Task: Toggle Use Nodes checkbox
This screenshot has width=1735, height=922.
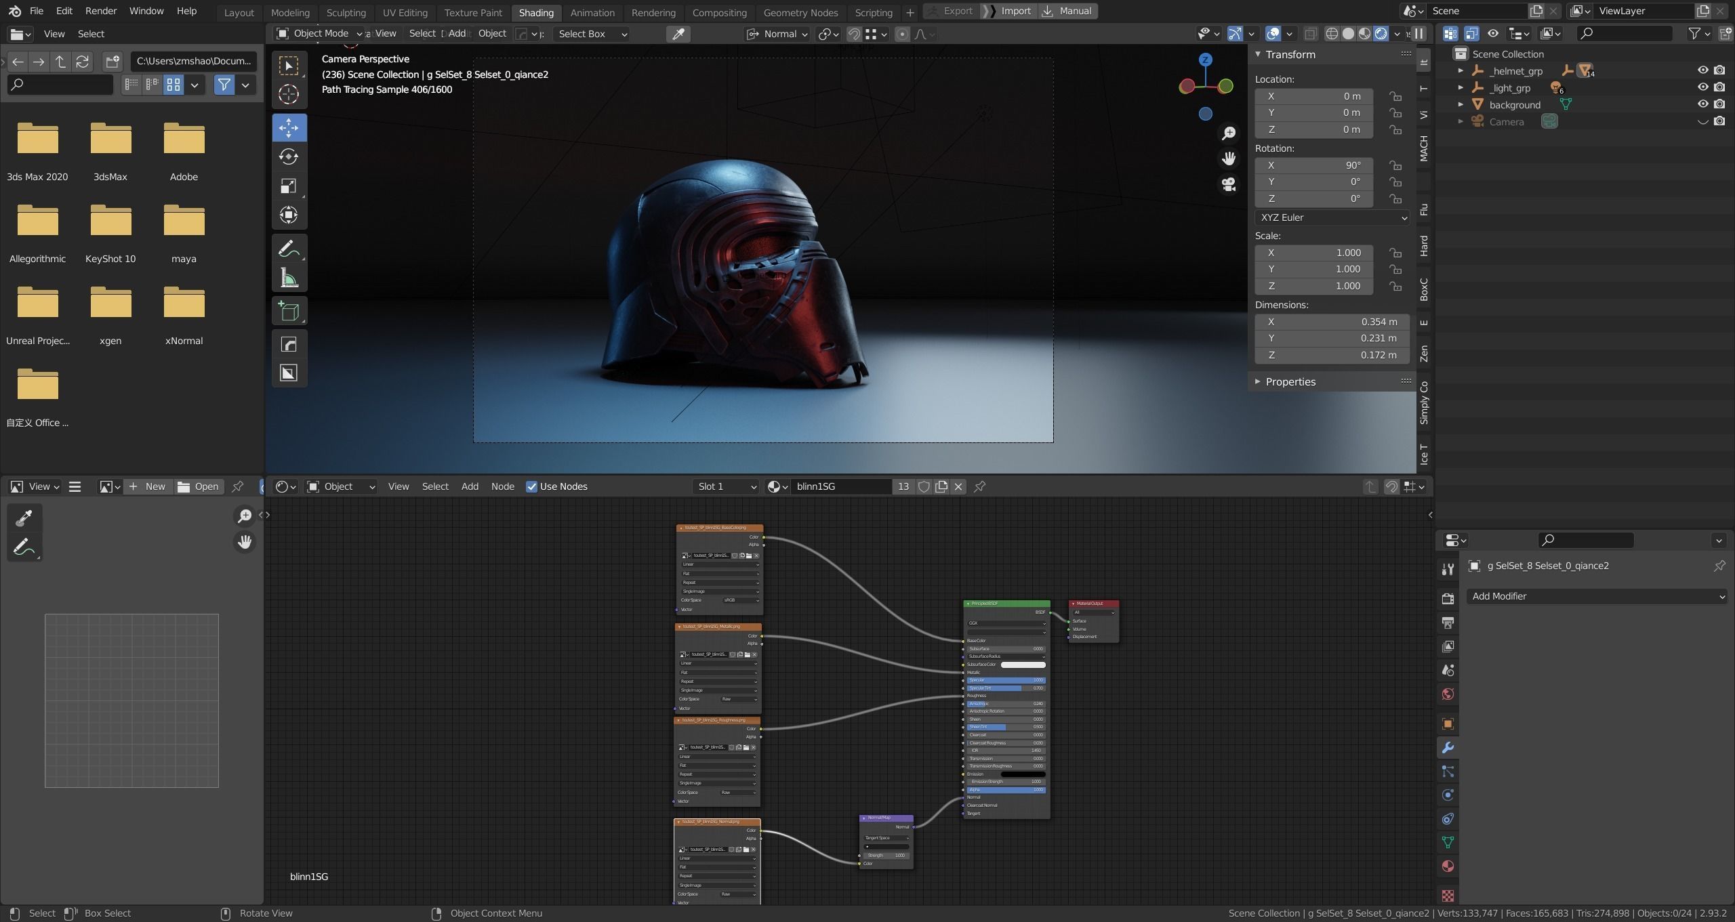Action: click(x=532, y=486)
